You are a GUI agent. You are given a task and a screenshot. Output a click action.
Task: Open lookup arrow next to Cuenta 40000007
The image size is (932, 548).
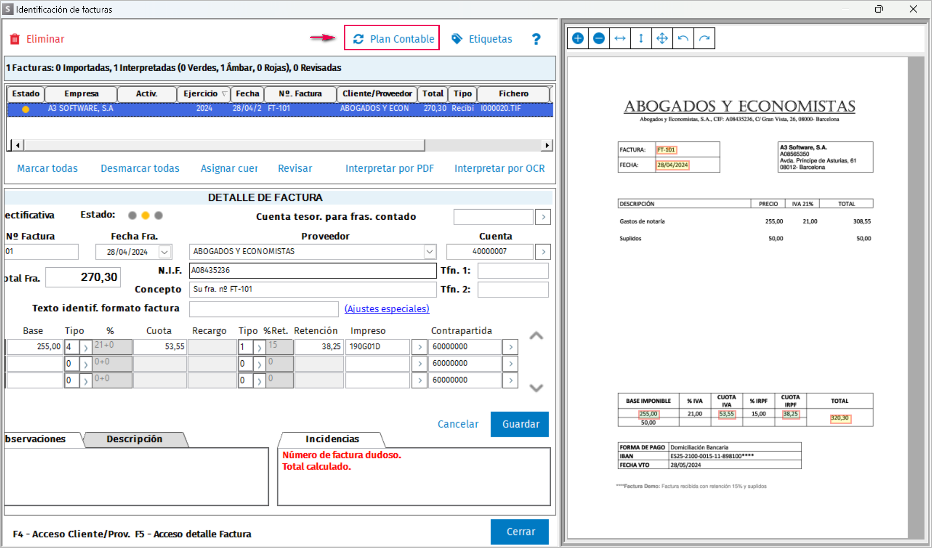pos(543,252)
